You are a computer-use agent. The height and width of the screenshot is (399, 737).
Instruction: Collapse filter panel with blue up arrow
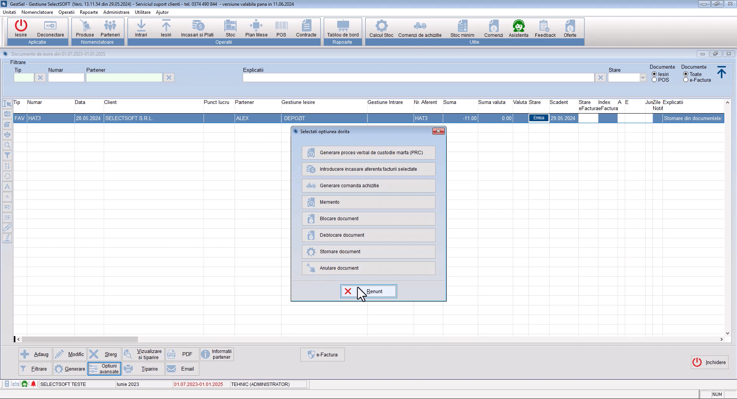point(721,72)
